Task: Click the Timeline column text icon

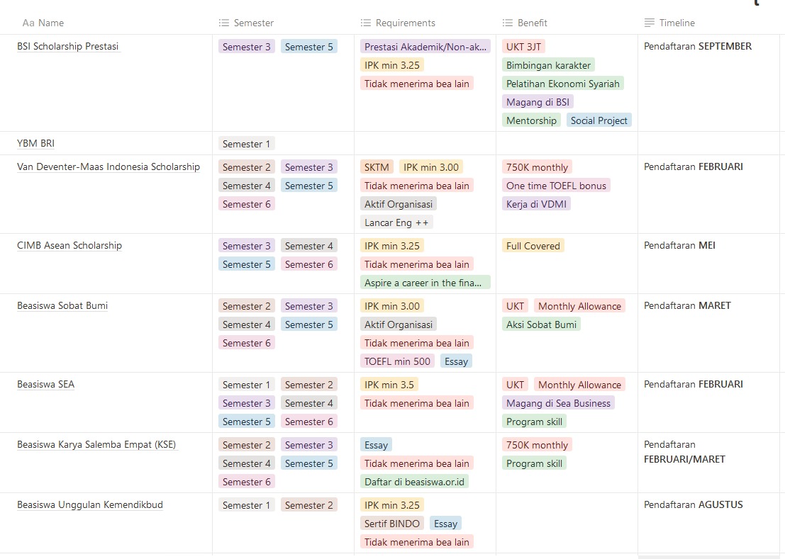Action: 650,23
